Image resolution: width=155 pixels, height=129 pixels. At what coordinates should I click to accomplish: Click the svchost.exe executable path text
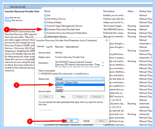click(x=63, y=74)
